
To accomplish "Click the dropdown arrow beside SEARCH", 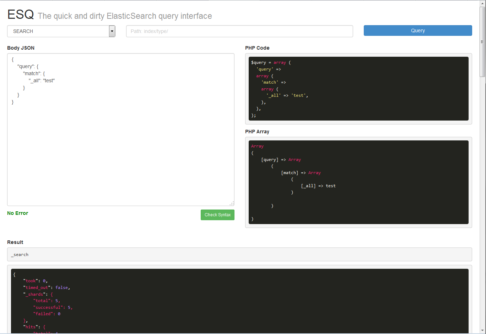I will [x=112, y=31].
